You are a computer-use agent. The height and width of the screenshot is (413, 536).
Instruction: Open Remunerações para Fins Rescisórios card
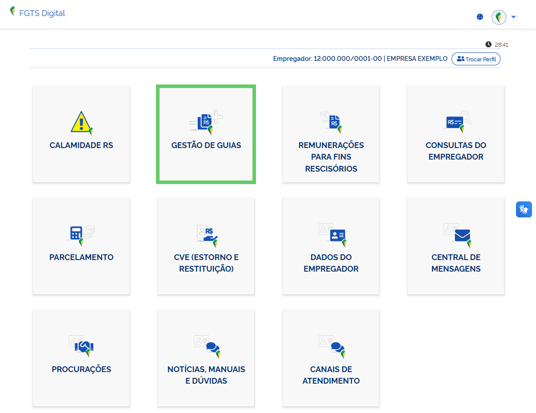click(331, 134)
